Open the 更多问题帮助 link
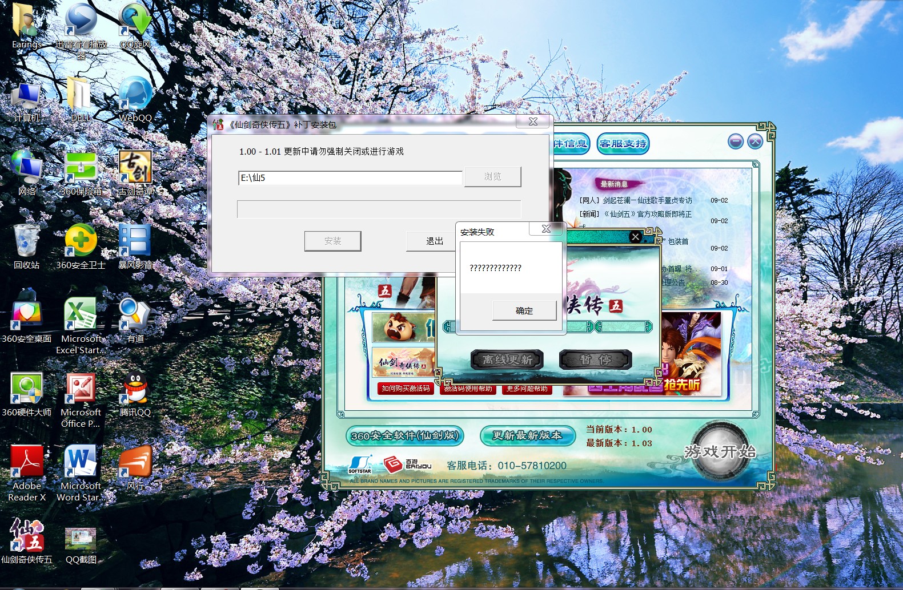The width and height of the screenshot is (903, 590). (527, 389)
